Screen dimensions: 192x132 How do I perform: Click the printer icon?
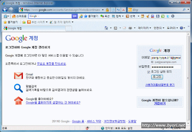pos(130,28)
